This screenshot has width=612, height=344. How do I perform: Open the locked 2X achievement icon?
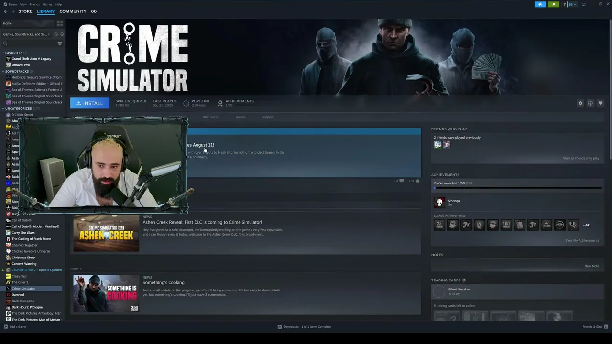466,225
